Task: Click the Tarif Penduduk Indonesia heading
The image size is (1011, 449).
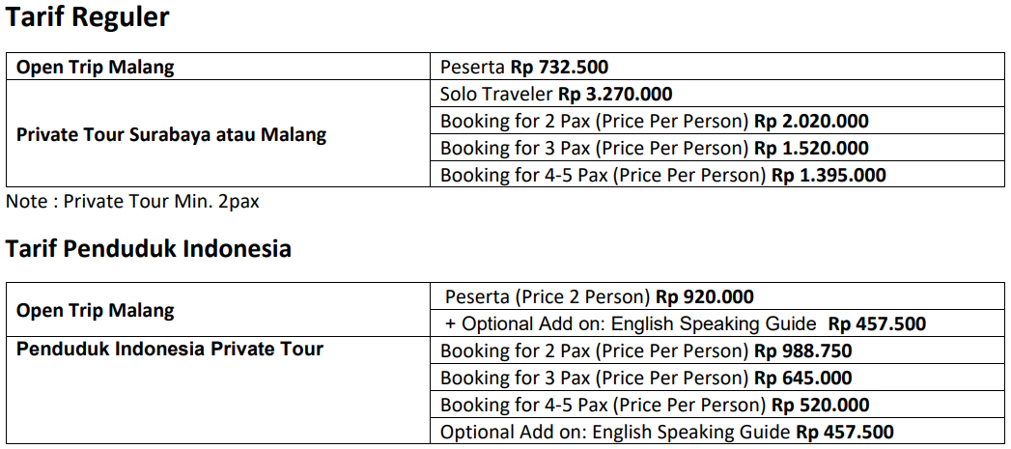Action: pyautogui.click(x=149, y=248)
